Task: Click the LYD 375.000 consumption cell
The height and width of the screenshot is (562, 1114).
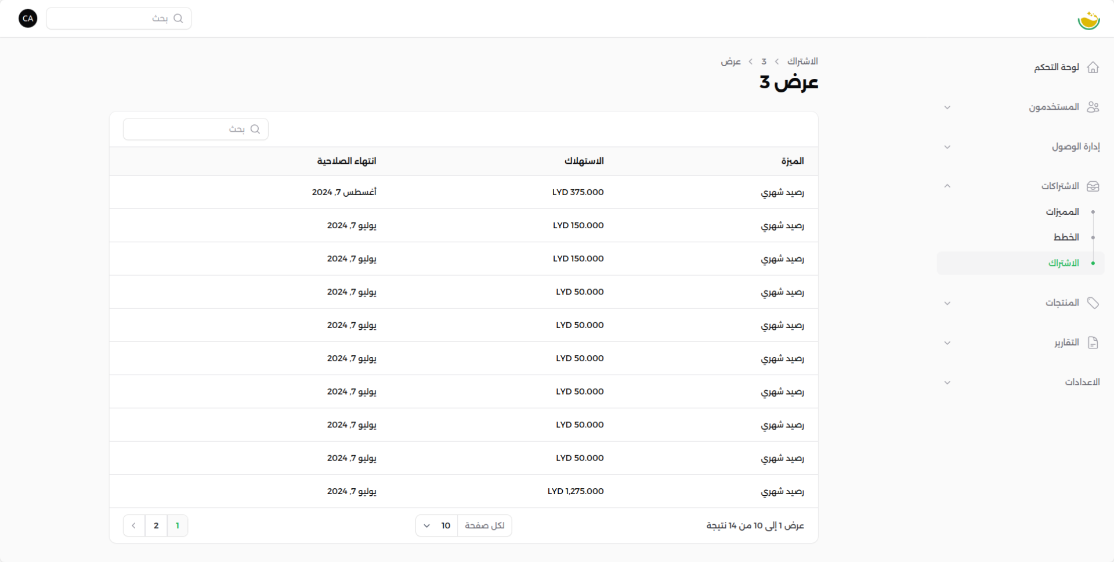Action: 578,192
